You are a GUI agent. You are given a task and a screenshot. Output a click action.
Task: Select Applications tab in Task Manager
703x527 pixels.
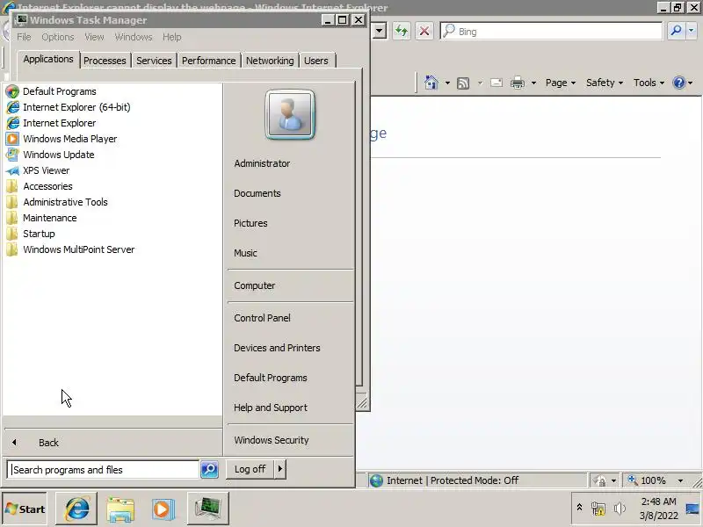(x=48, y=59)
